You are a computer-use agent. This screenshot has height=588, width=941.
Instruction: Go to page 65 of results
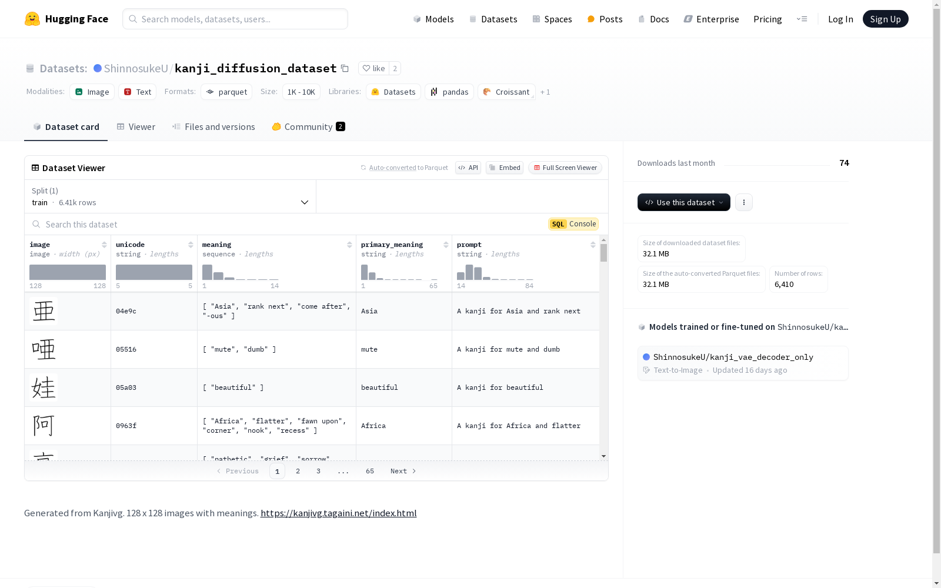tap(370, 471)
